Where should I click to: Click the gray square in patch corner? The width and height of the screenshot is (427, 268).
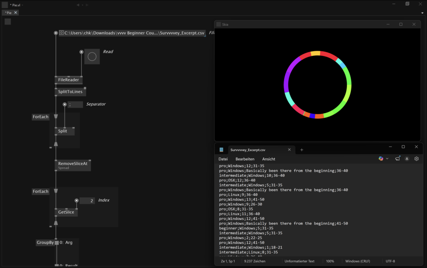tap(8, 22)
